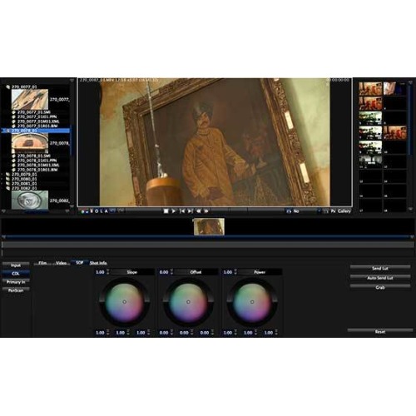The image size is (416, 416).
Task: Select file 270_0077_01.SMI
Action: point(34,112)
